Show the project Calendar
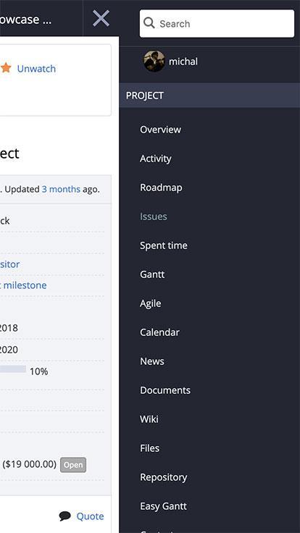Screen dimensions: 300x533 coord(159,332)
